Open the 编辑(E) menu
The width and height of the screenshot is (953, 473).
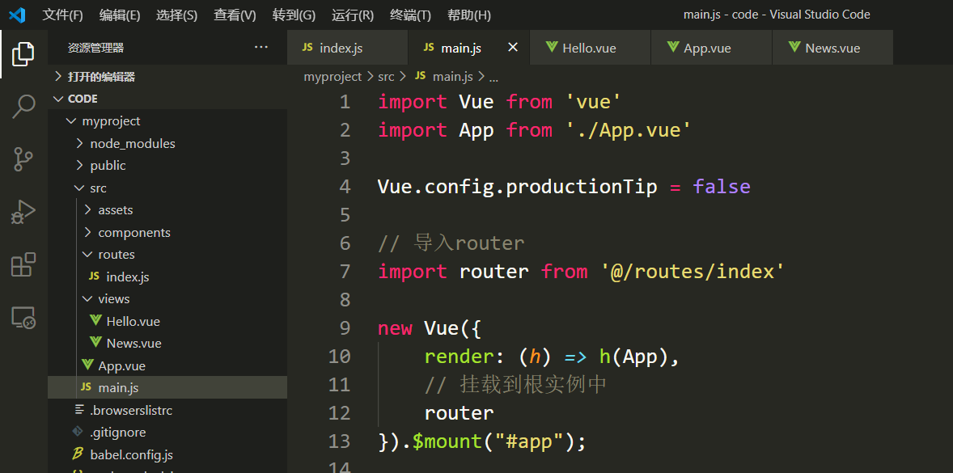point(120,15)
